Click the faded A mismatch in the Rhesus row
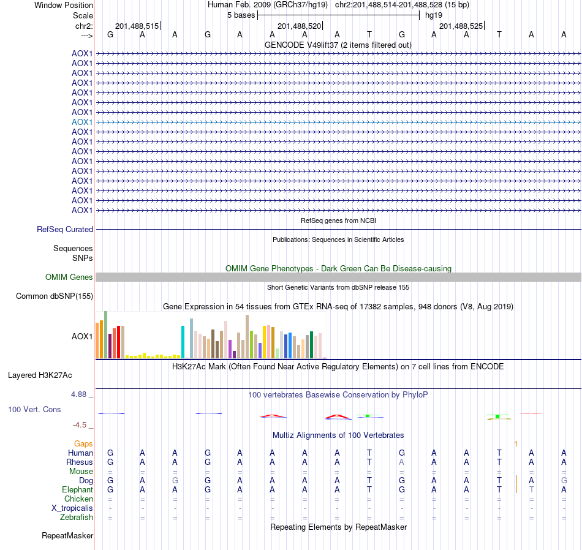 [402, 462]
